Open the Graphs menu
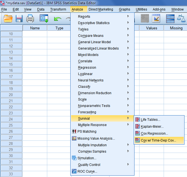187x177 pixels. [124, 9]
